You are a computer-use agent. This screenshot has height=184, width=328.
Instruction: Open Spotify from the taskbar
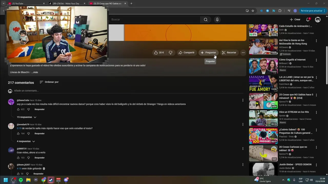(x=21, y=180)
